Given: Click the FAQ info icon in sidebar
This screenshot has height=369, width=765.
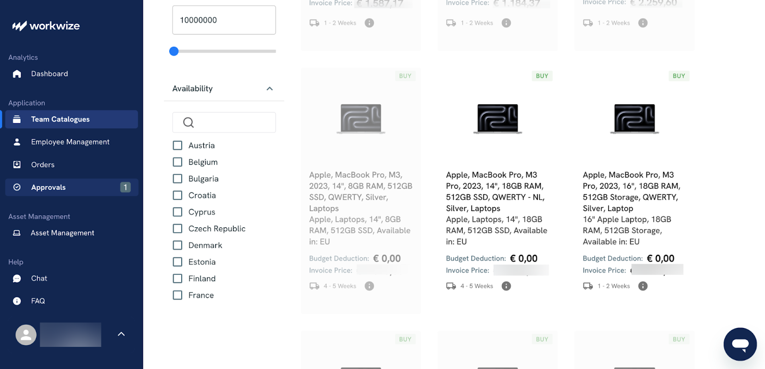Looking at the screenshot, I should (x=17, y=301).
